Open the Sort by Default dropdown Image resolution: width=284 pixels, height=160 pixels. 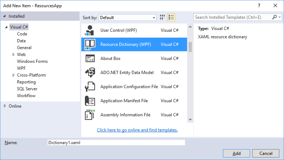(x=128, y=17)
